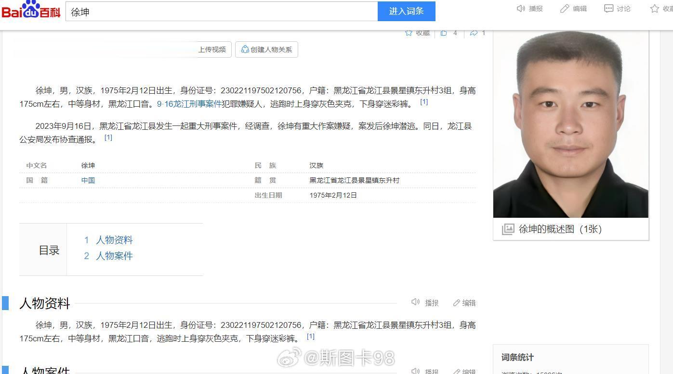Click the 上传视频 button
Screen dimensions: 673x374
tap(212, 50)
